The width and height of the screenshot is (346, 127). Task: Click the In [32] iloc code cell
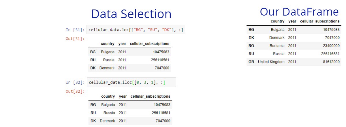(131, 82)
